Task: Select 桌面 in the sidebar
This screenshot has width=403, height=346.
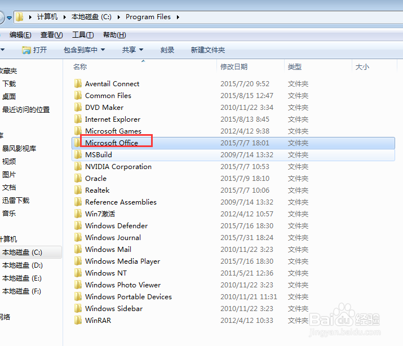Action: point(9,96)
